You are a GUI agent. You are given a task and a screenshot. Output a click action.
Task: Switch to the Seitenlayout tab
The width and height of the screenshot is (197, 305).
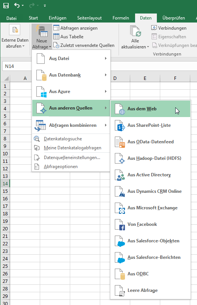tap(89, 18)
